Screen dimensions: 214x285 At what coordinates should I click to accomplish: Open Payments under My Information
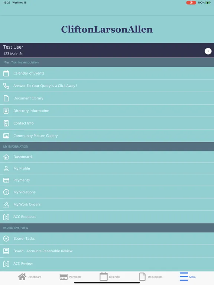click(107, 180)
